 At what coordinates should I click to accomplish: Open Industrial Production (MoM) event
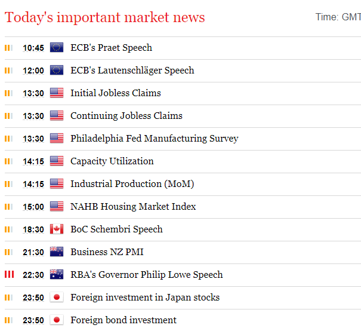[x=132, y=184]
